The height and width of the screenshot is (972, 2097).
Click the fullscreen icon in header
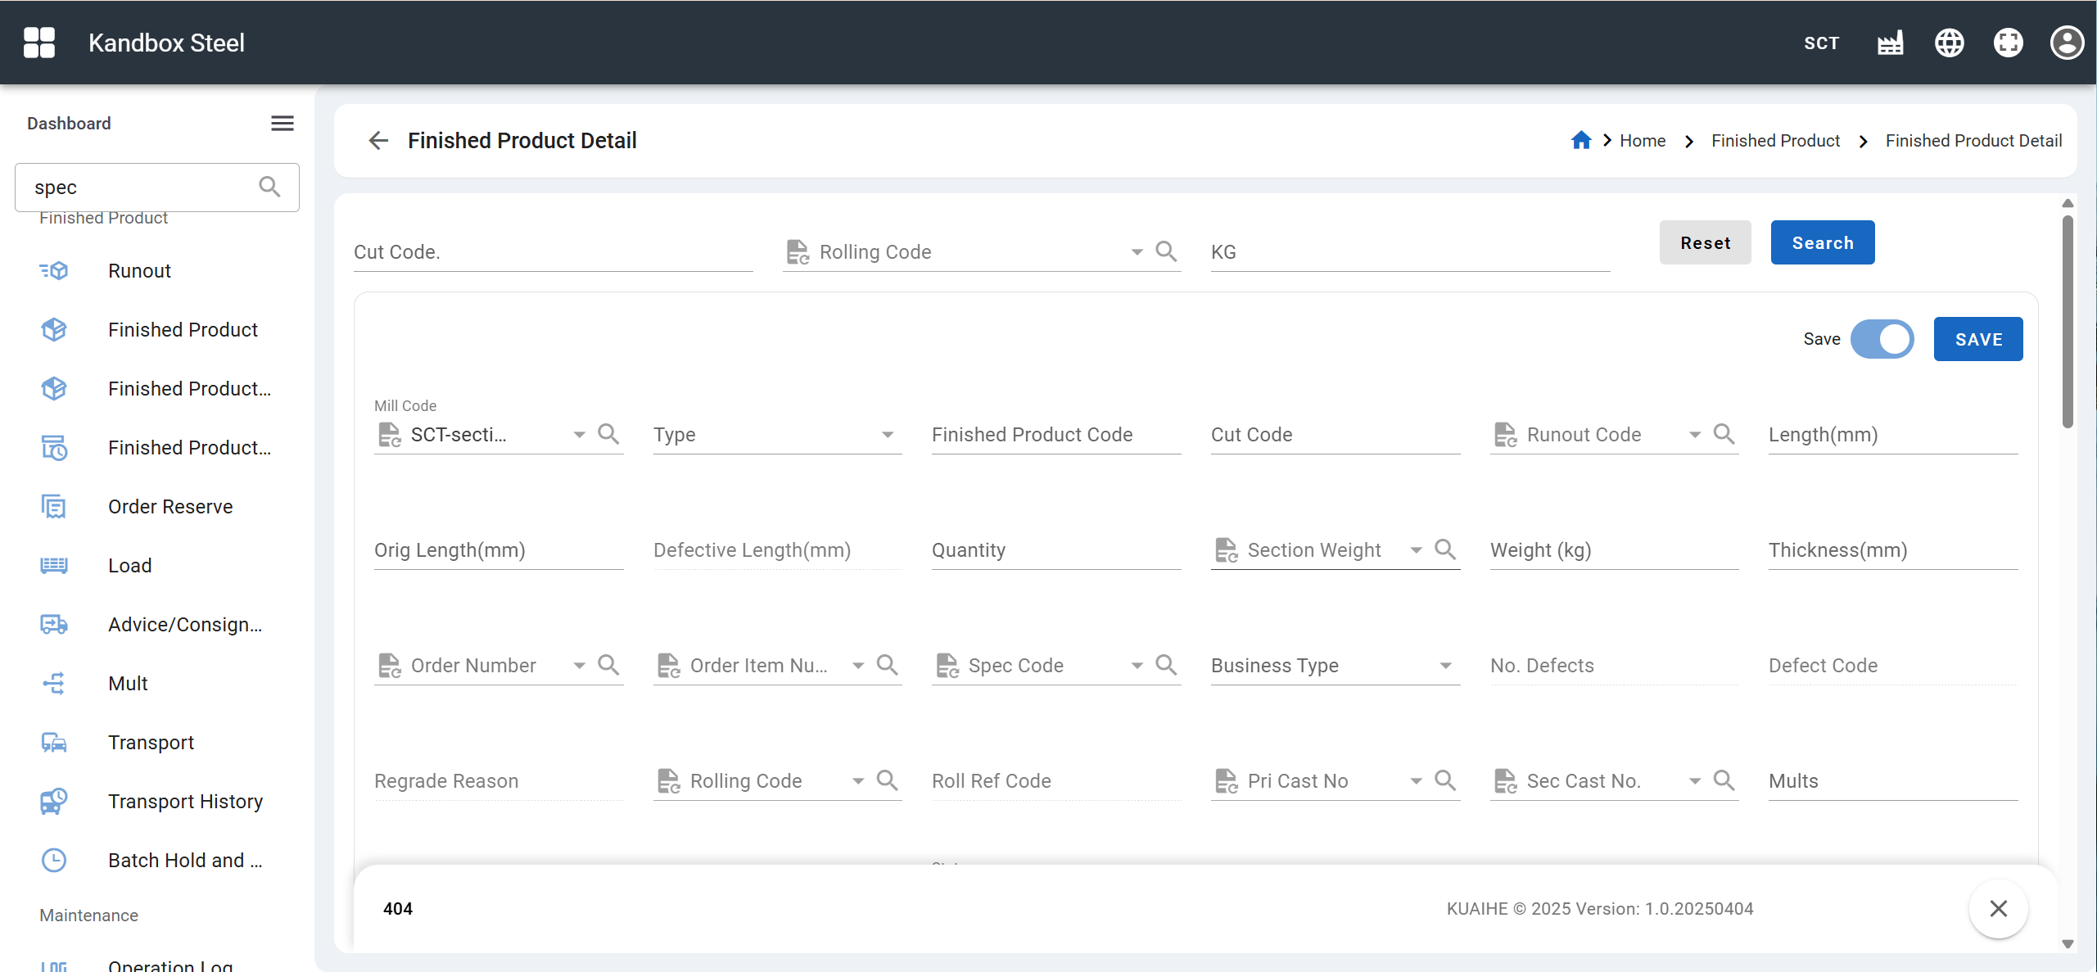click(2008, 43)
